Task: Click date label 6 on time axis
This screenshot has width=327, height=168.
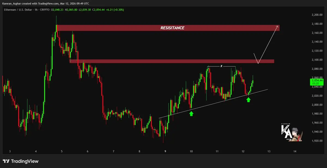Action: point(87,151)
